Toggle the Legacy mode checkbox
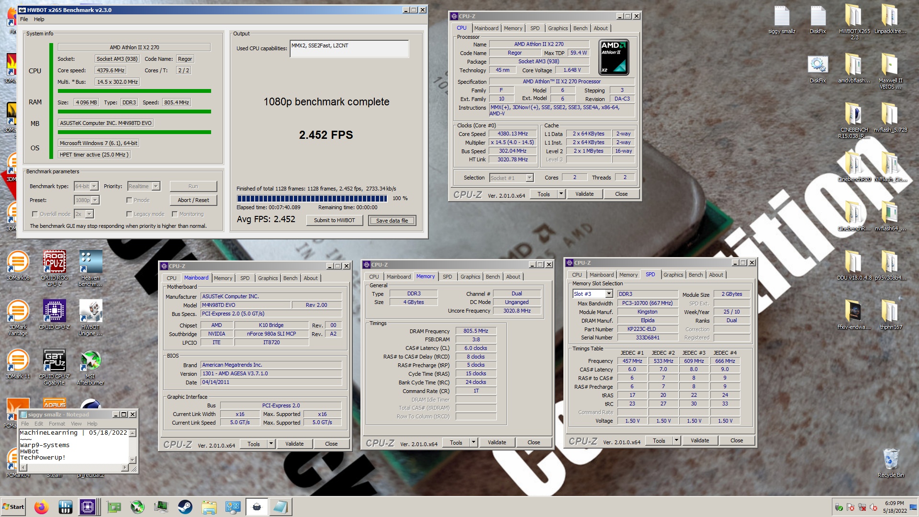 tap(129, 214)
